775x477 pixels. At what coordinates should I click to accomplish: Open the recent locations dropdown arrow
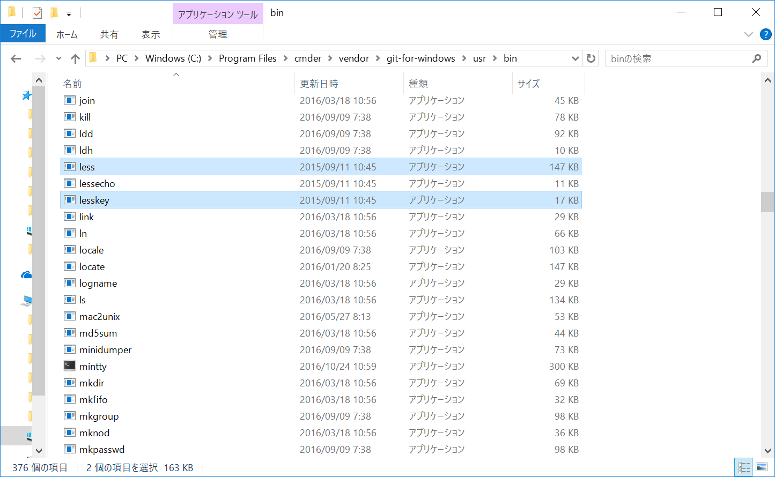[58, 58]
